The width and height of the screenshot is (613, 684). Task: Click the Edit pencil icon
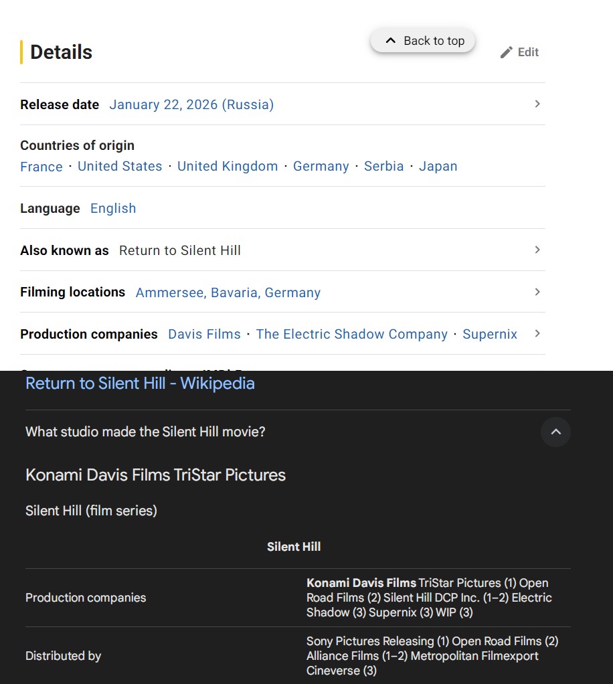(x=507, y=52)
